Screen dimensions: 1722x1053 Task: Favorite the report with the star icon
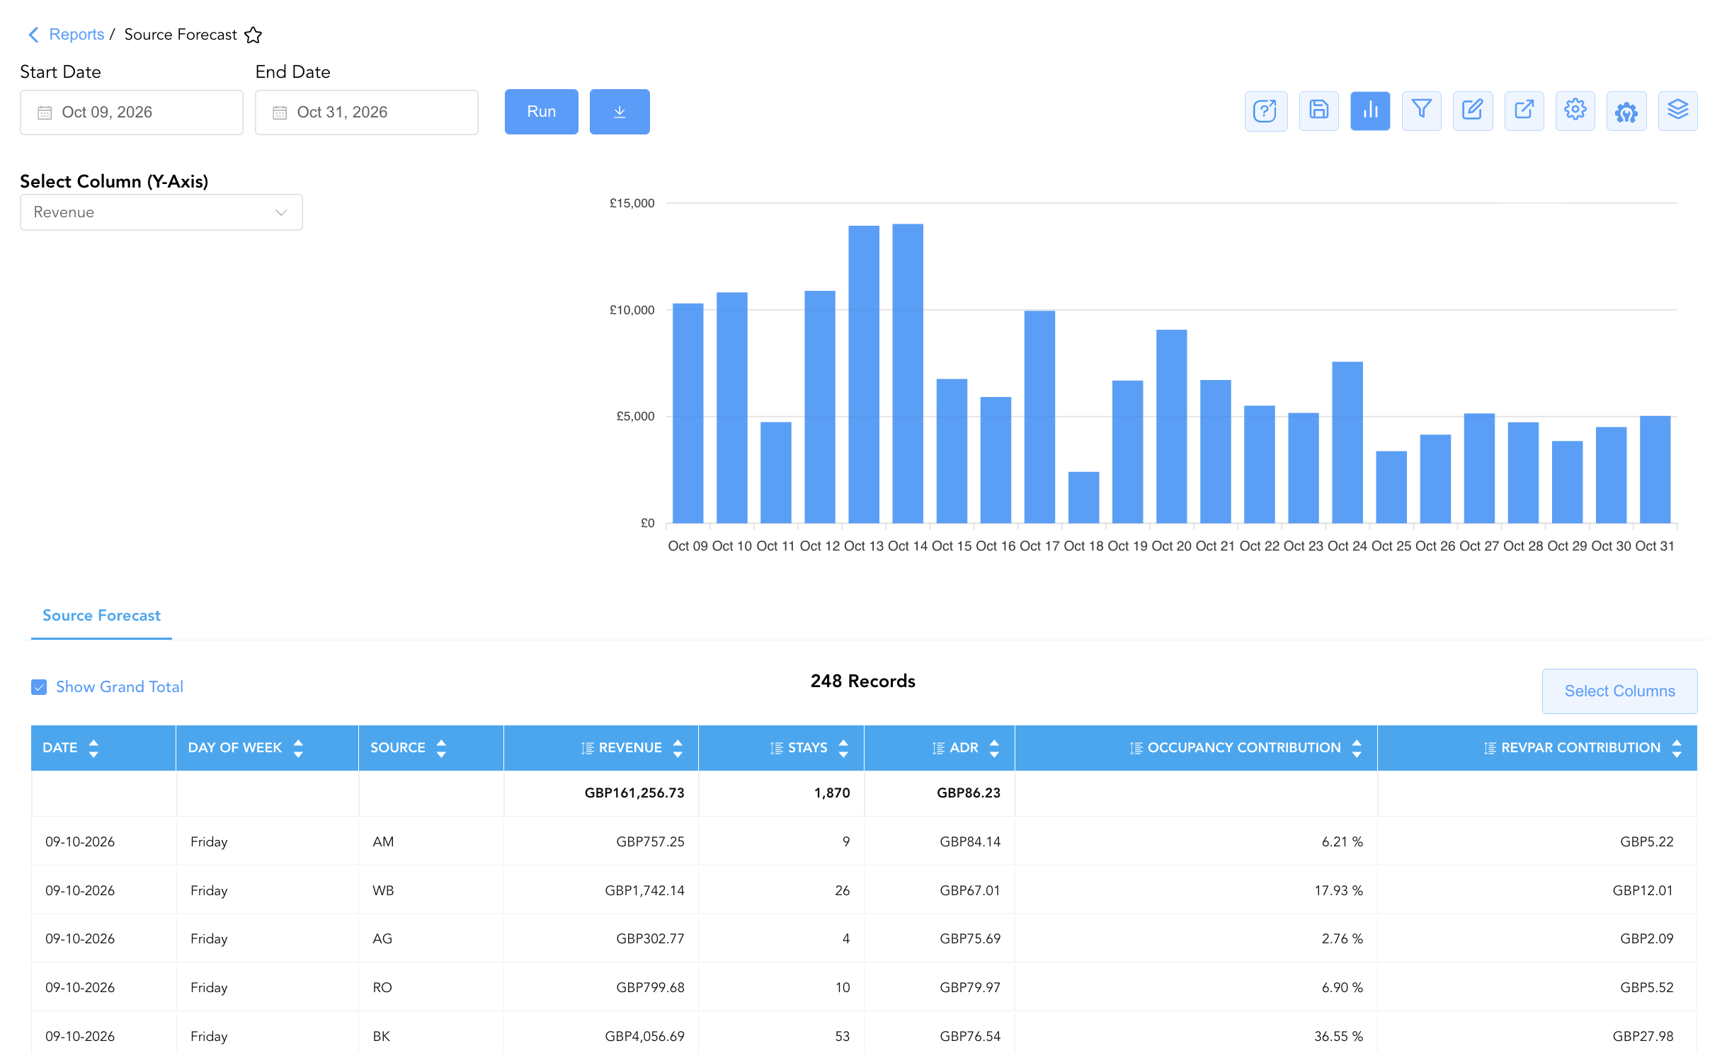pos(253,35)
